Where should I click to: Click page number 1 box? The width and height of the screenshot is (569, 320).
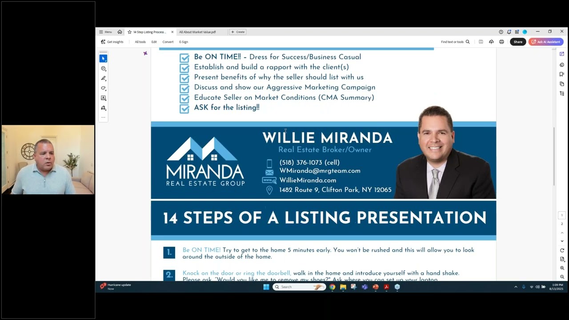tap(562, 216)
